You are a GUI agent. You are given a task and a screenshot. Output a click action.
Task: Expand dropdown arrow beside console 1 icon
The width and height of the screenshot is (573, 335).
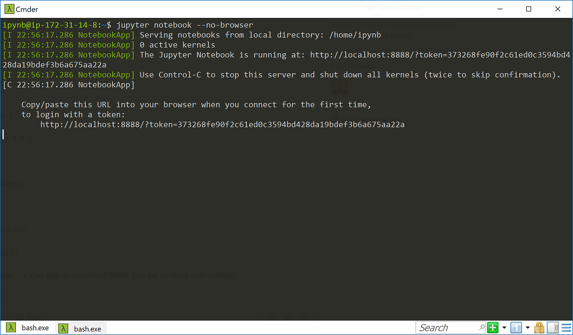528,328
